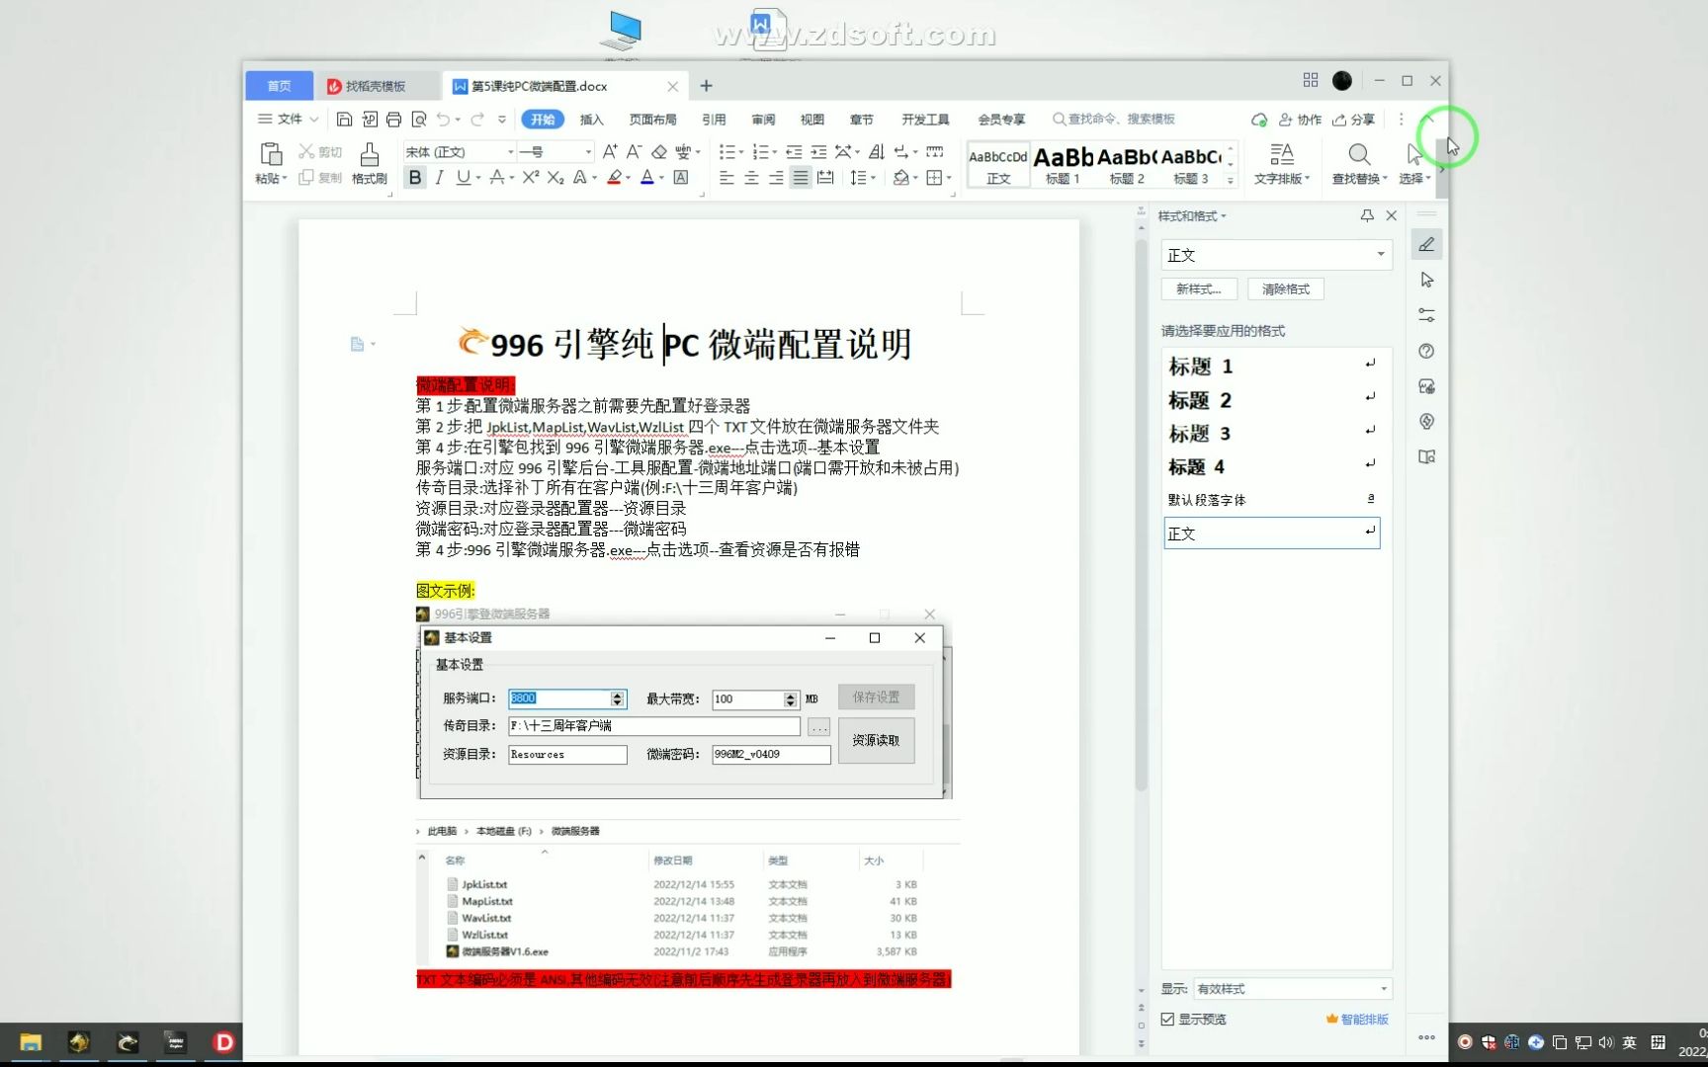
Task: Open the font size dropdown
Action: pyautogui.click(x=588, y=151)
